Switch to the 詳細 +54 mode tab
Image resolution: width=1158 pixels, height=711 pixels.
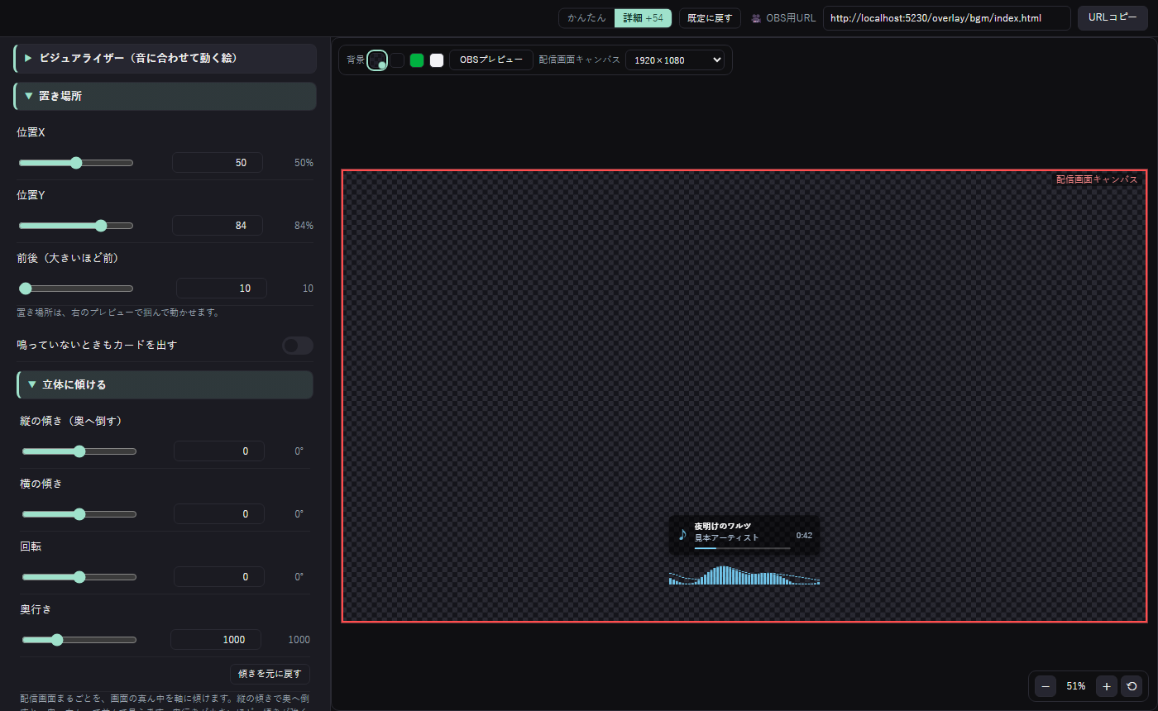click(643, 18)
